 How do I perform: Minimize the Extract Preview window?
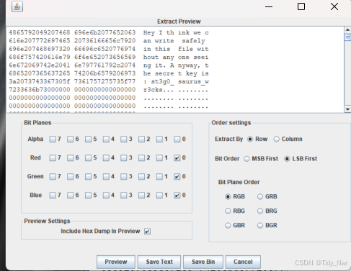(x=269, y=6)
